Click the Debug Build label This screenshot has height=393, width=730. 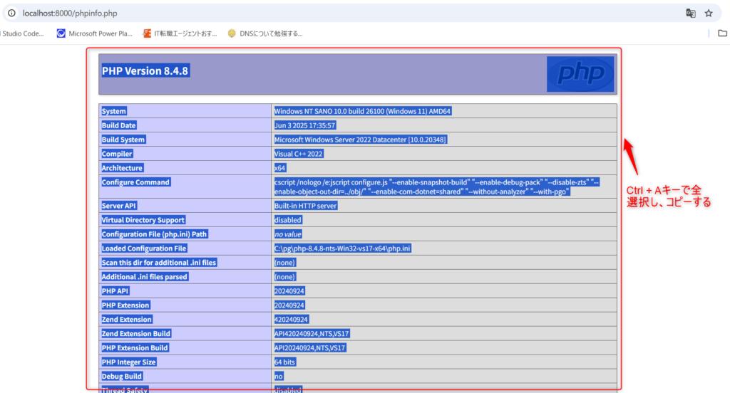click(121, 376)
